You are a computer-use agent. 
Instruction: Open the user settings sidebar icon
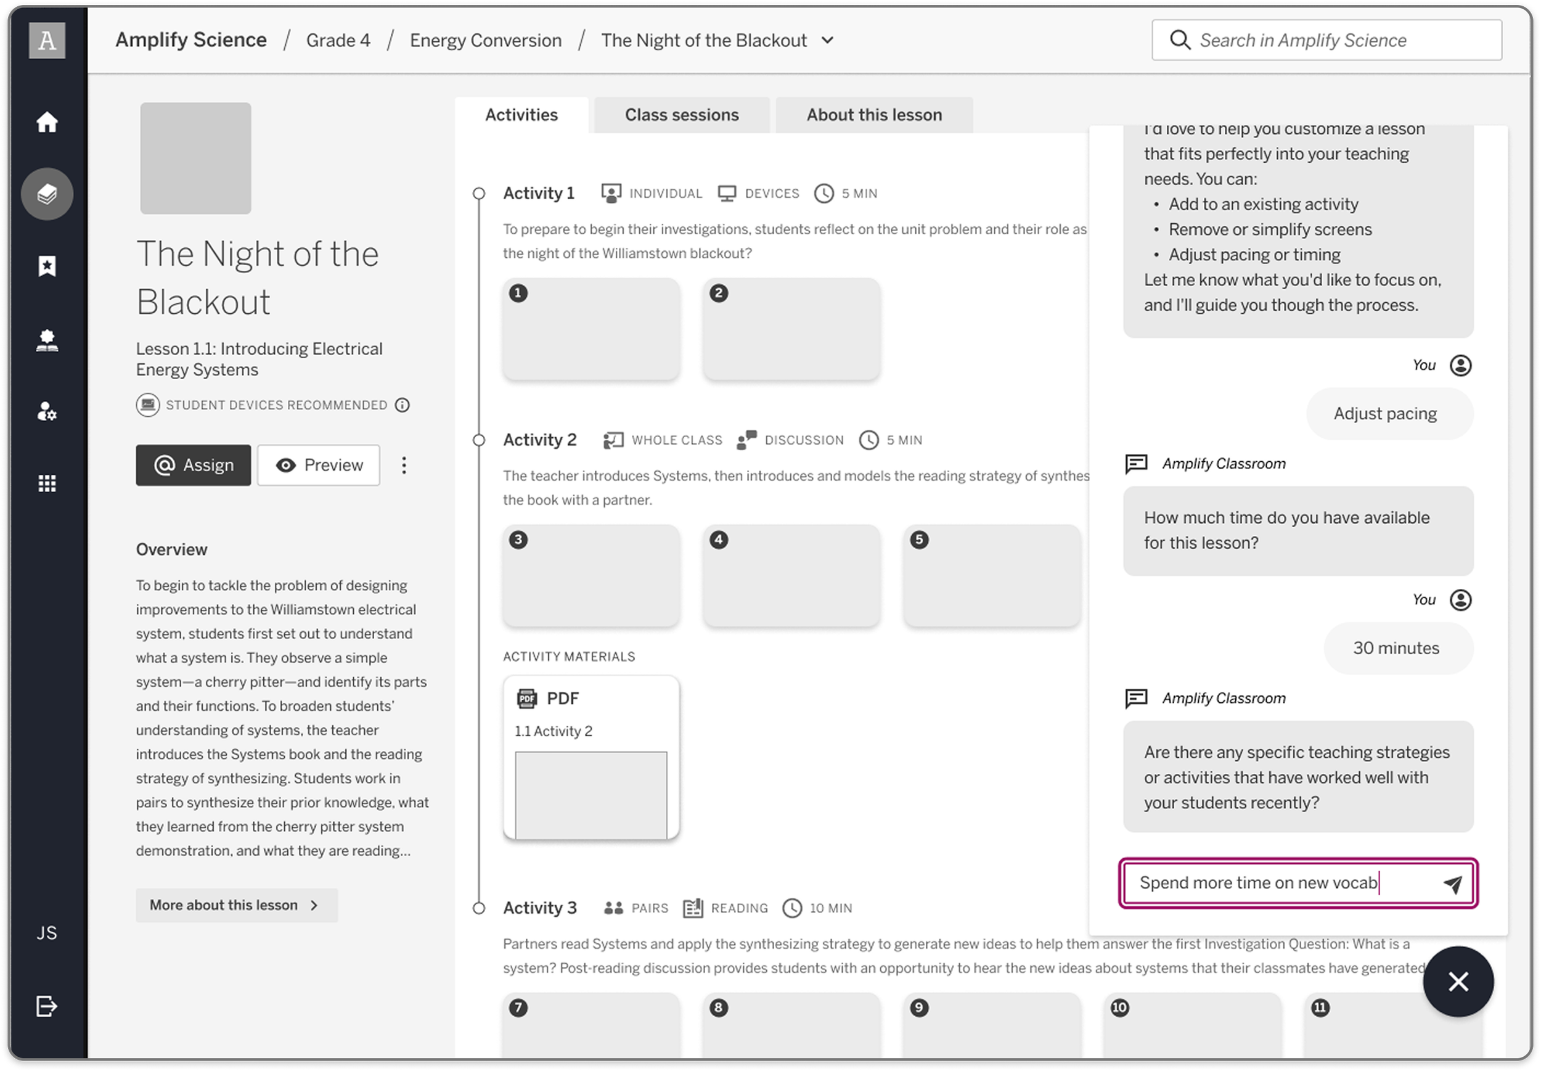click(47, 411)
